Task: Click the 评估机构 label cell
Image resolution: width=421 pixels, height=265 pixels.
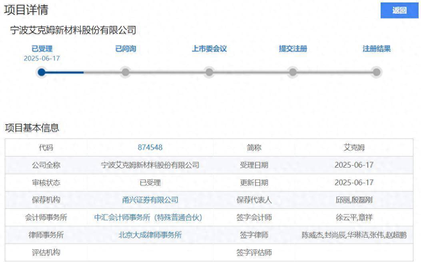Action: (x=46, y=252)
